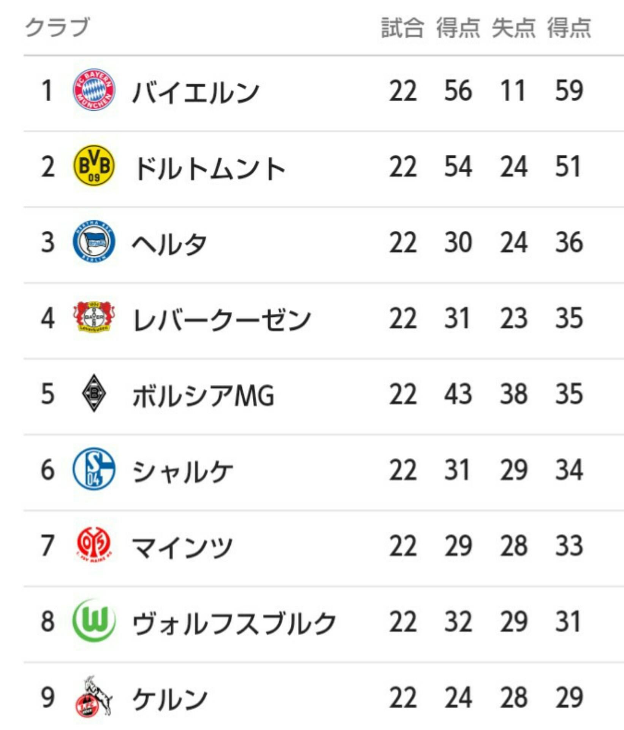Select the Hertha Berlin club badge
The width and height of the screenshot is (624, 730).
click(94, 241)
